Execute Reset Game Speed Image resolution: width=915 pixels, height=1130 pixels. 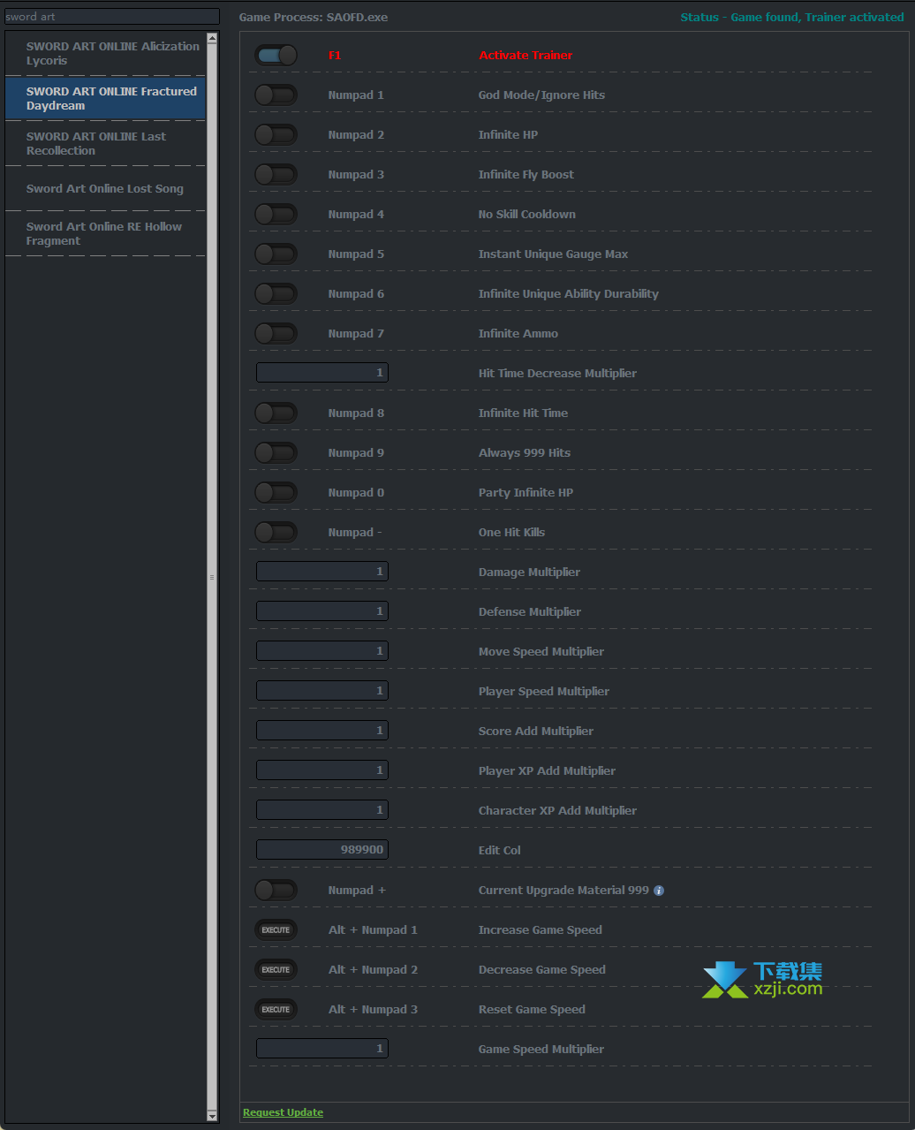[276, 1009]
